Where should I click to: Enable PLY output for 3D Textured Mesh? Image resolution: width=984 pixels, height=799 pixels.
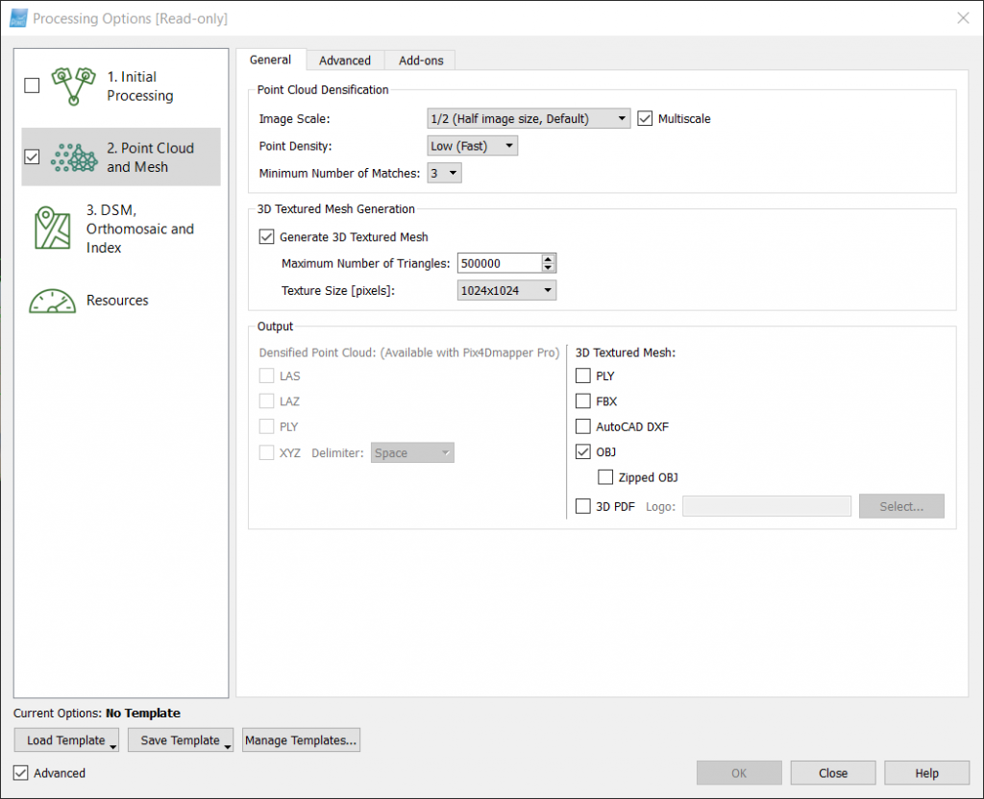tap(583, 376)
